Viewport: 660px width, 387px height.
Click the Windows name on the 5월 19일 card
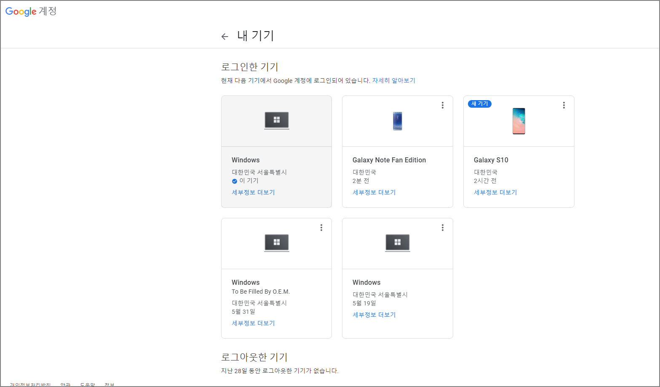[x=366, y=282]
